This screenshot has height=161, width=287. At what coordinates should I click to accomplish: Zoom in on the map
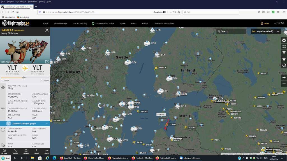coord(284,78)
